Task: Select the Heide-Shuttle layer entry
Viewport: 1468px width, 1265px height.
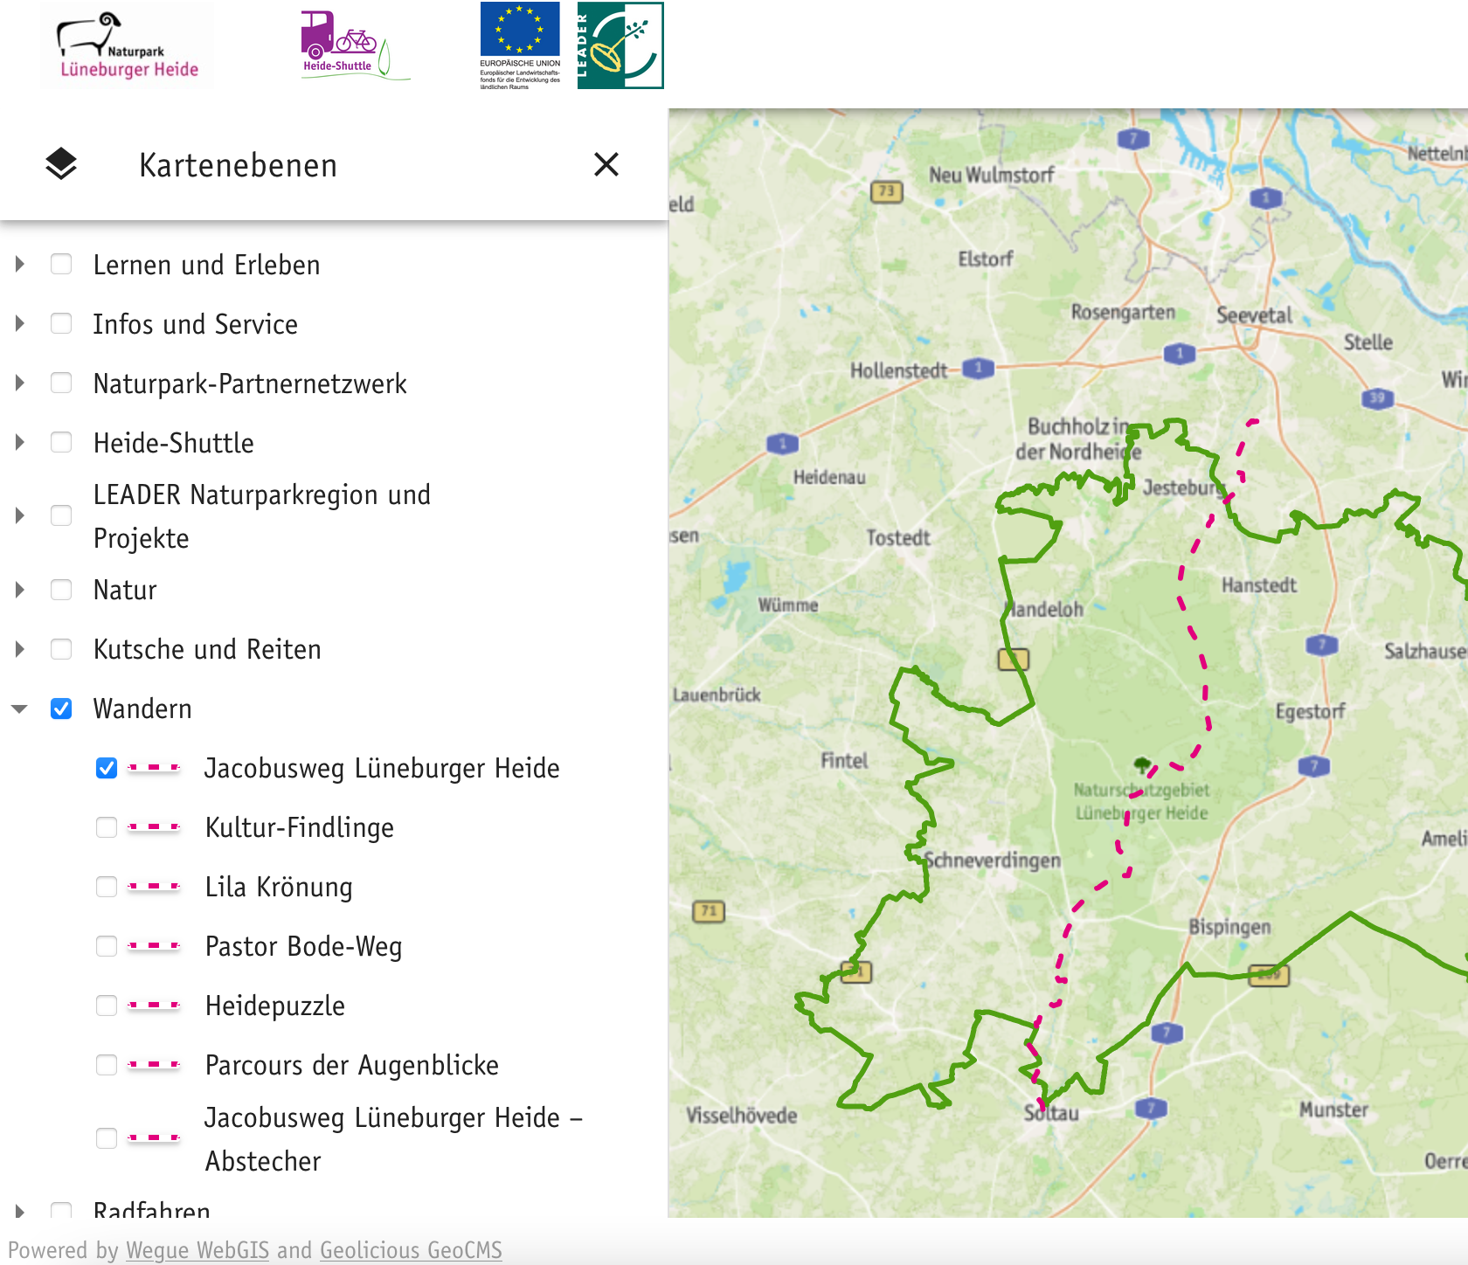Action: [173, 443]
